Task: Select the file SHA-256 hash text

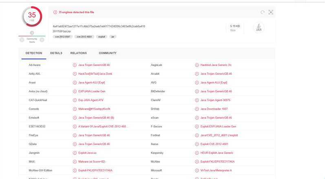Action: [x=99, y=27]
